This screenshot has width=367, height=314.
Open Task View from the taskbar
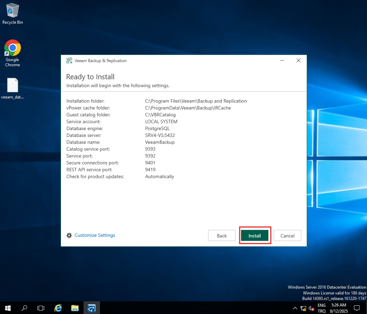pyautogui.click(x=41, y=308)
